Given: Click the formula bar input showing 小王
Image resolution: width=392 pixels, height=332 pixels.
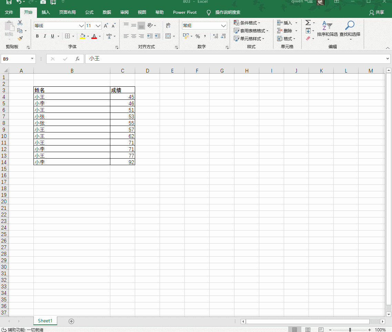Looking at the screenshot, I should pos(235,59).
